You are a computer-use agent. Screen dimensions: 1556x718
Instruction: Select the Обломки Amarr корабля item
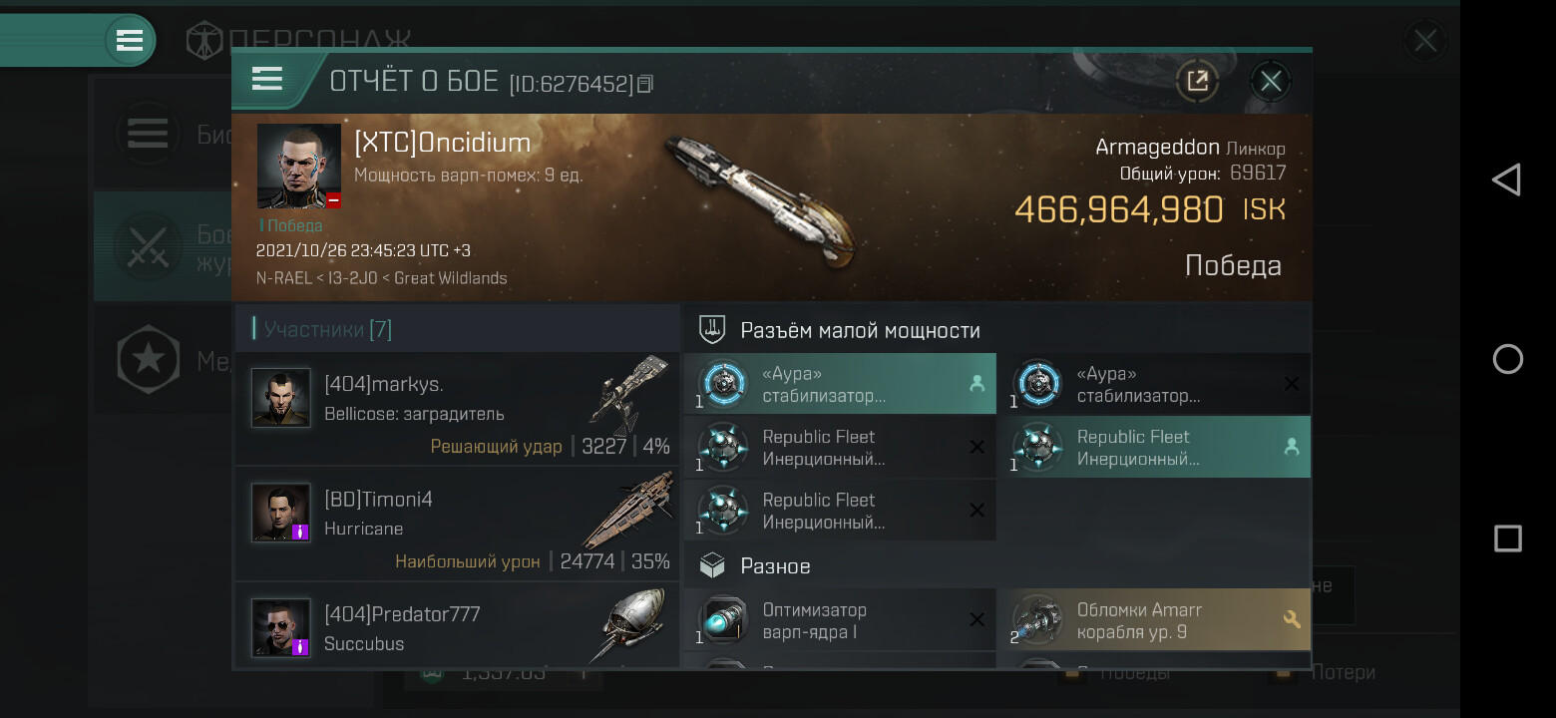pyautogui.click(x=1154, y=620)
